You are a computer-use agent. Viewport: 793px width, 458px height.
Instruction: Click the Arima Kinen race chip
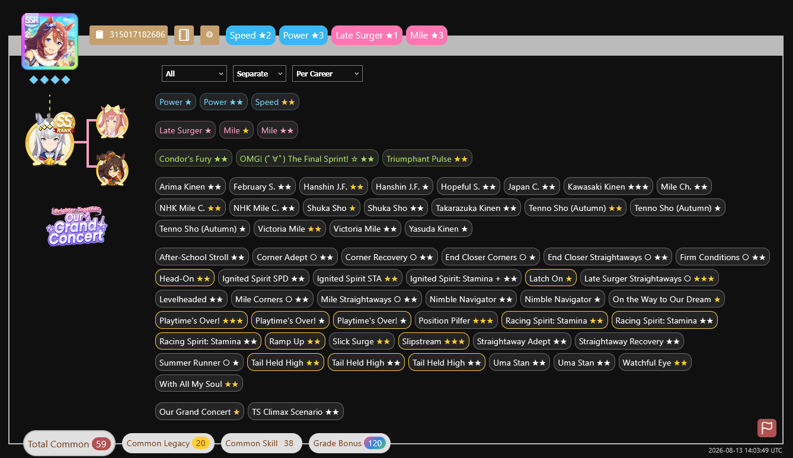190,187
